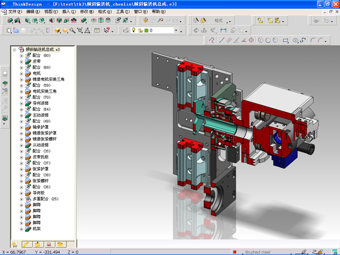Select the rectangle sketch tool
Image resolution: width=340 pixels, height=255 pixels.
pos(286,40)
